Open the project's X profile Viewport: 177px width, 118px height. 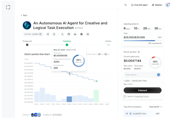62,34
